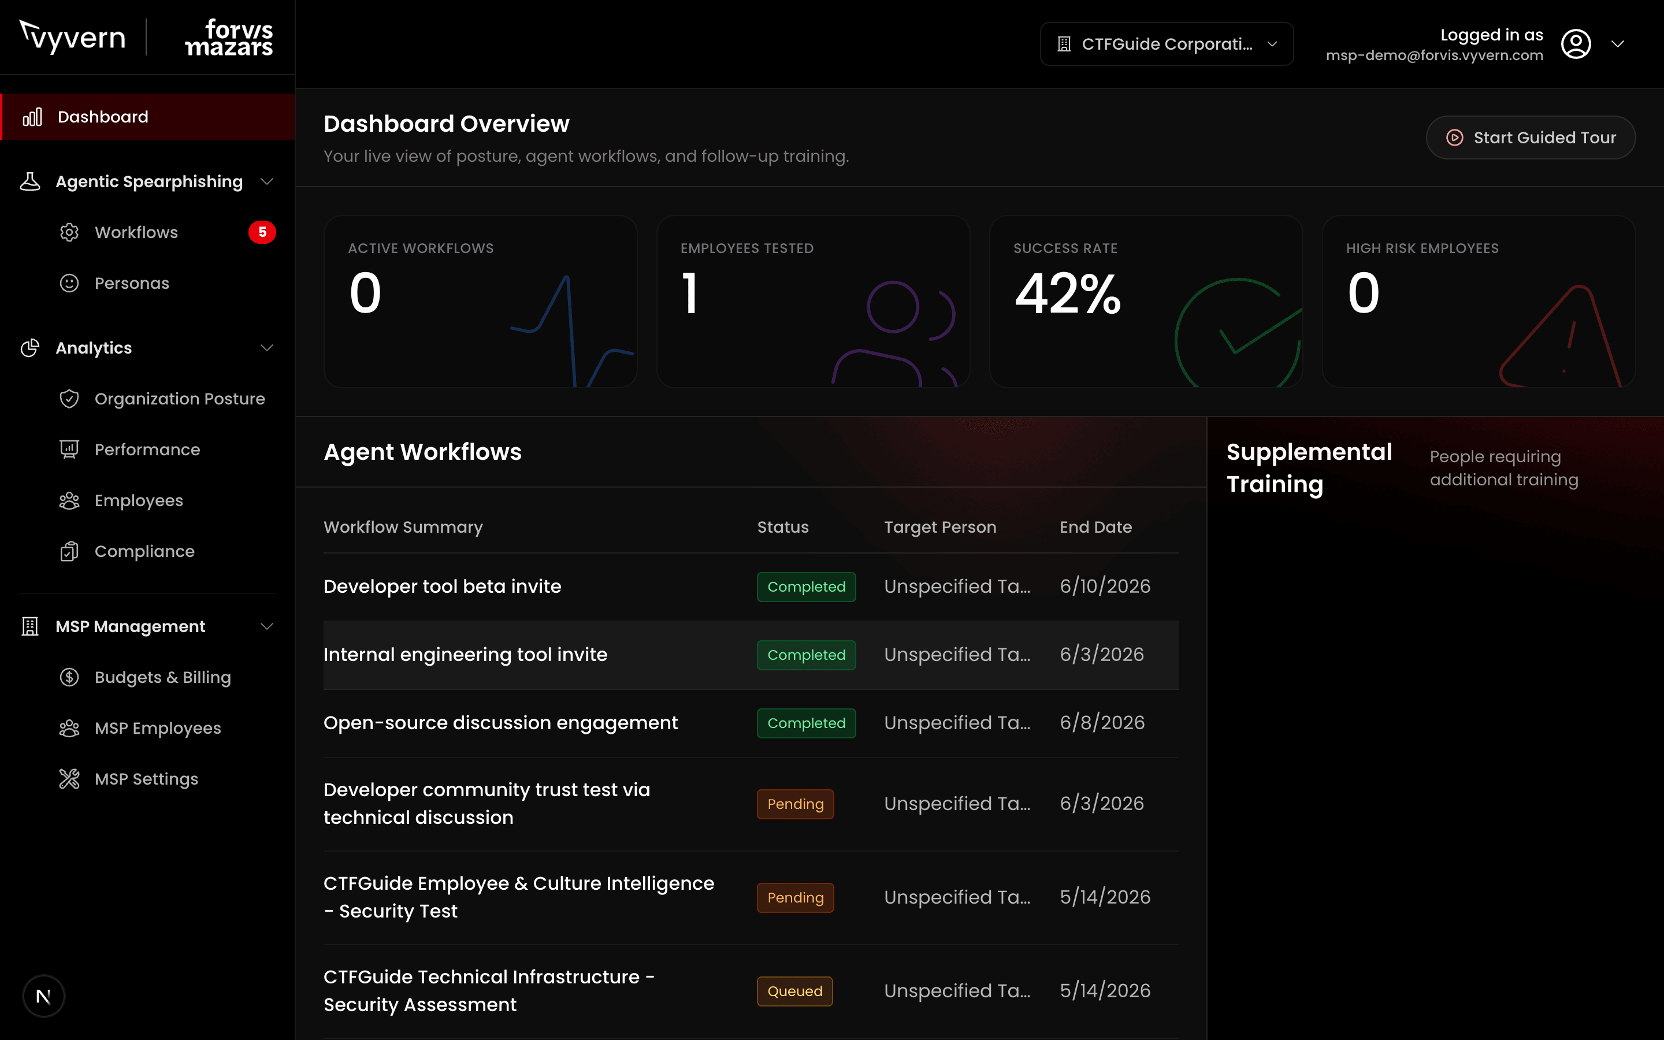This screenshot has height=1040, width=1664.
Task: Click the Agentic Spearphishing flask icon
Action: (x=29, y=181)
